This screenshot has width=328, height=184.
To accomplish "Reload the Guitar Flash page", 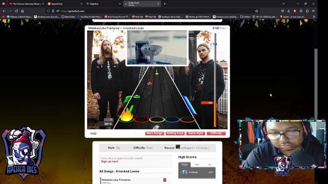I will click(16, 11).
